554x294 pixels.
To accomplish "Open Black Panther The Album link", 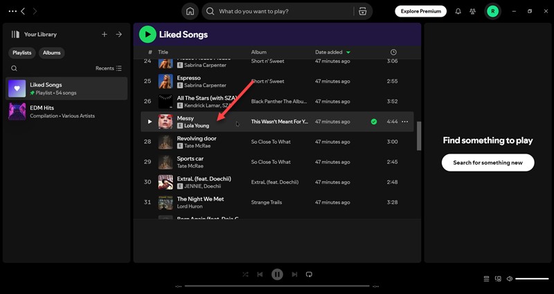I will pyautogui.click(x=279, y=101).
